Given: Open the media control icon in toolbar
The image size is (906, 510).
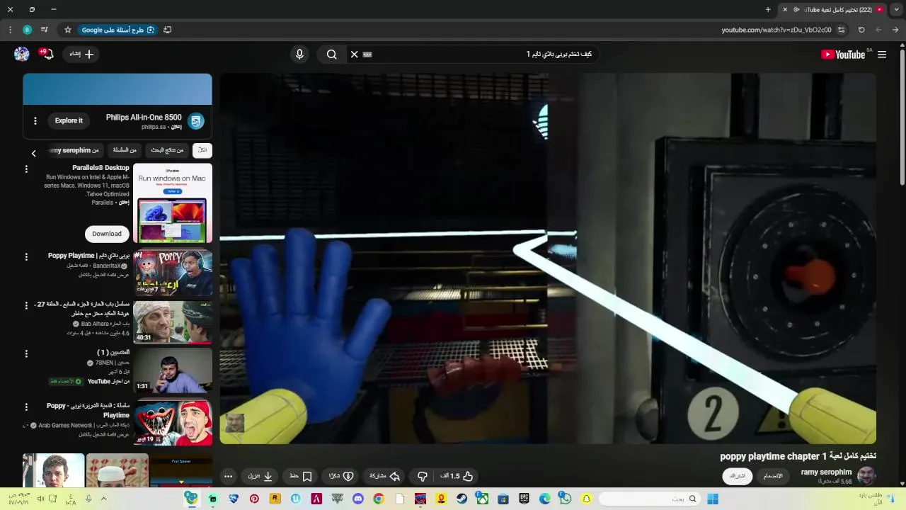Looking at the screenshot, I should point(45,30).
